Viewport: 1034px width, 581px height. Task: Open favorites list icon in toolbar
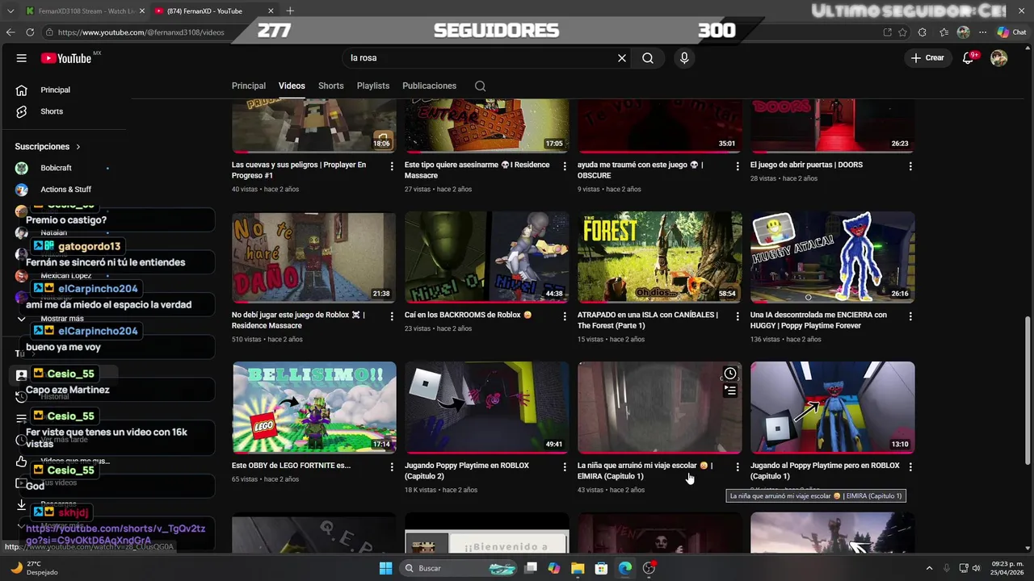coord(944,32)
